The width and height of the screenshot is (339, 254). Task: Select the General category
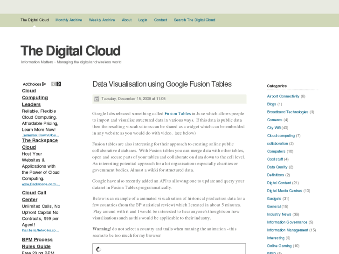274,206
